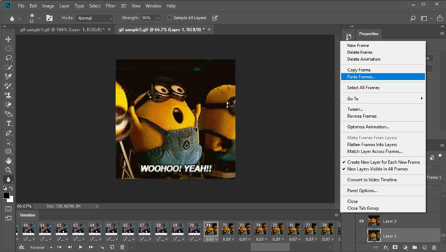The width and height of the screenshot is (446, 252).
Task: Select the Horizontal Type tool
Action: [8, 123]
